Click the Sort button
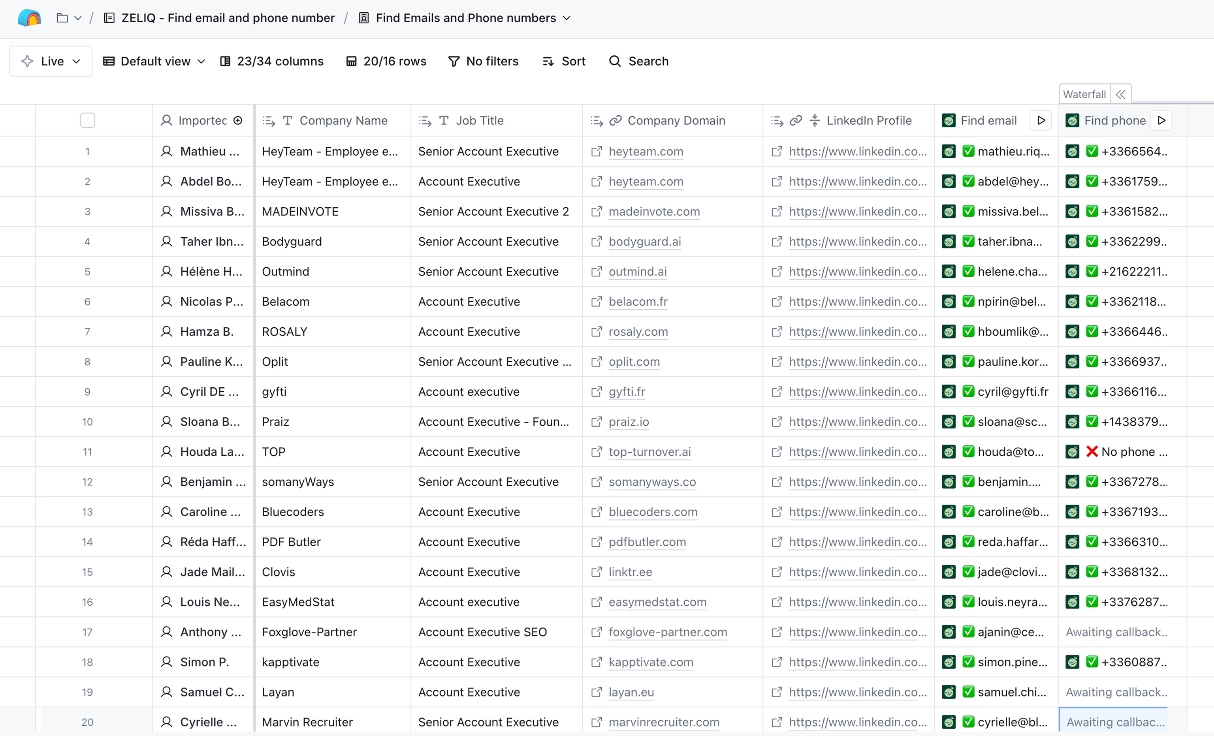This screenshot has height=736, width=1214. pos(564,62)
